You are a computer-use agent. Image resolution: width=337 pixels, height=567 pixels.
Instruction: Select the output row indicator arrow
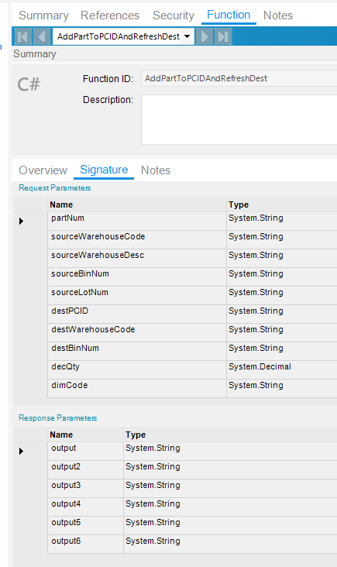[x=22, y=451]
